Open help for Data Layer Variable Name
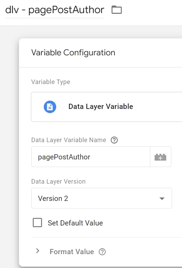The image size is (182, 268). pos(114,140)
